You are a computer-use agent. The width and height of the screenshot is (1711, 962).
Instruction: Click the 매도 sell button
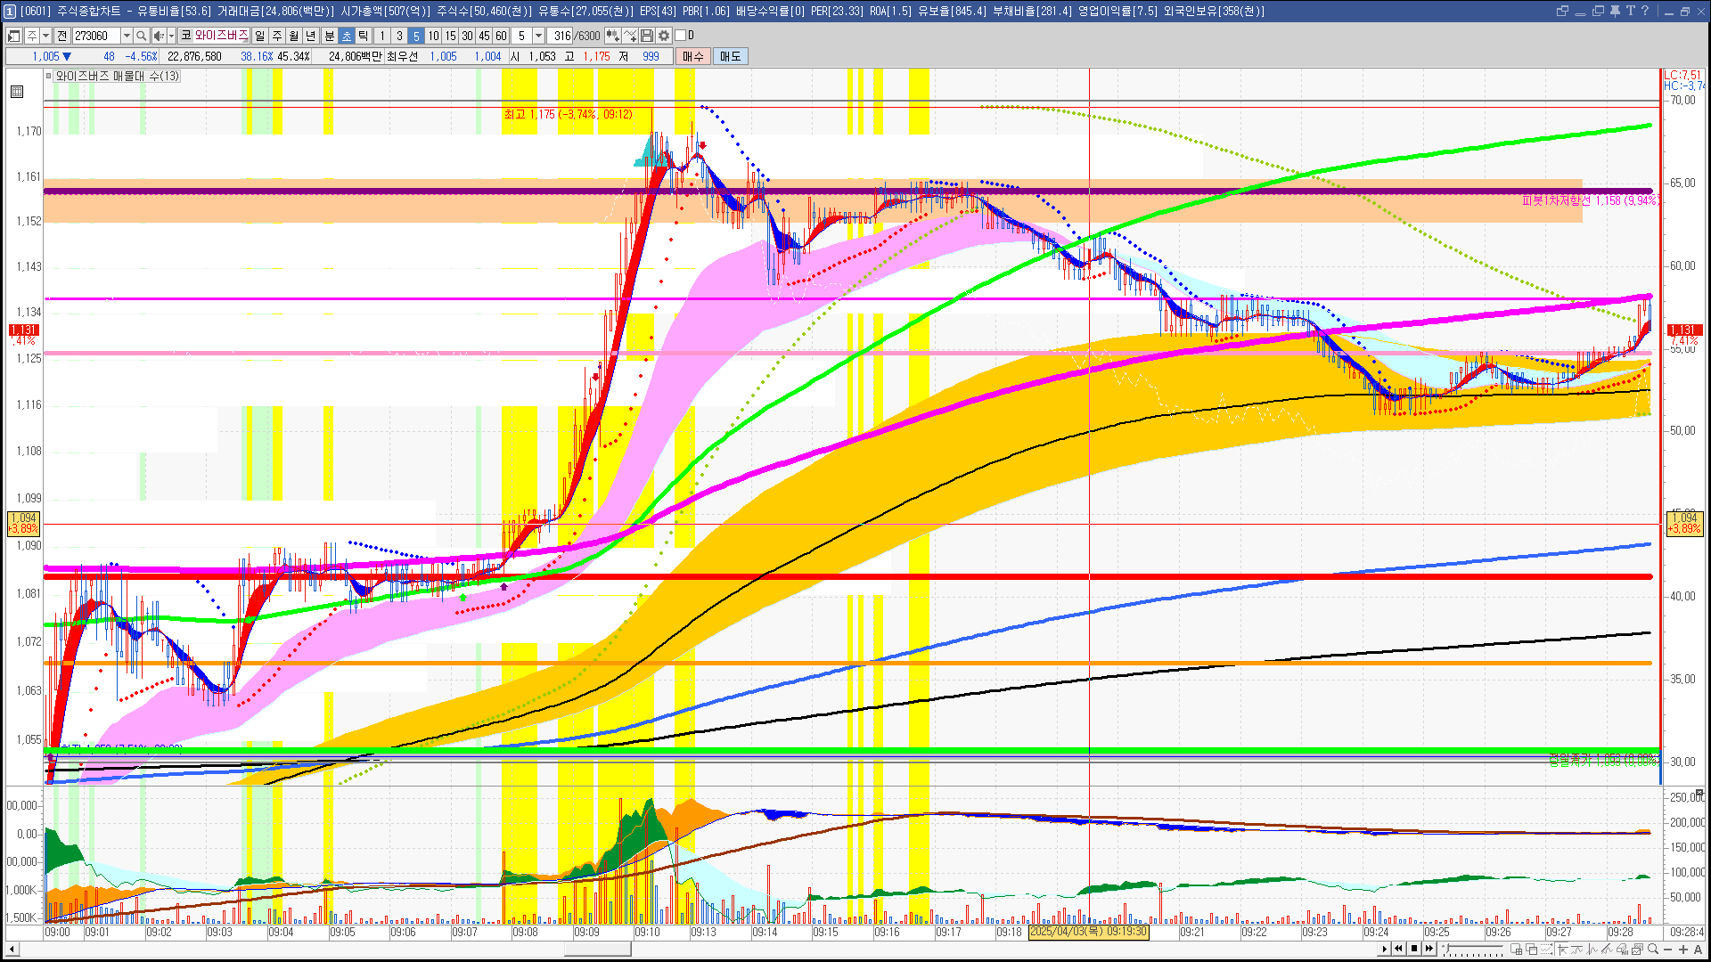coord(731,56)
